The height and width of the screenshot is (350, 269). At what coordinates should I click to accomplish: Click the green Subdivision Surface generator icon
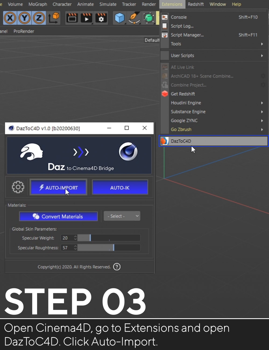[x=148, y=18]
